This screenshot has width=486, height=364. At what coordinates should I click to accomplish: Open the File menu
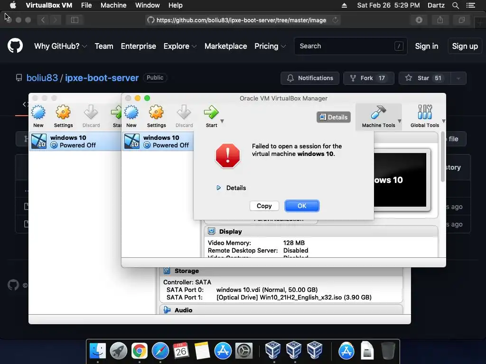coord(86,5)
